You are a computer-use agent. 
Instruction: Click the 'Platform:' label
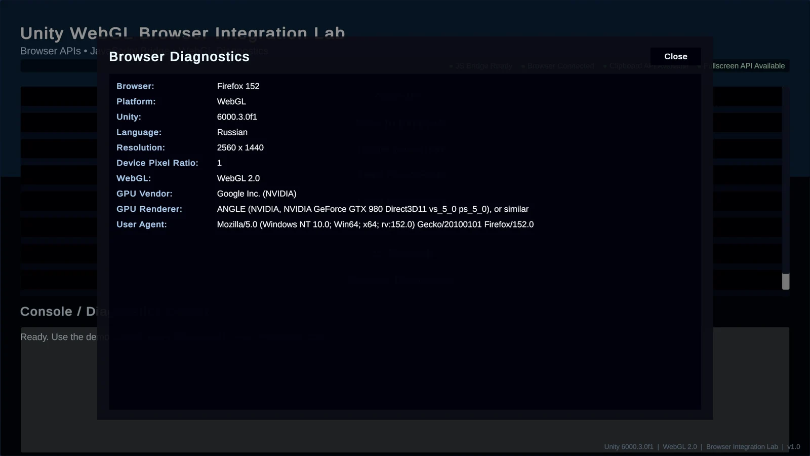[x=136, y=101]
